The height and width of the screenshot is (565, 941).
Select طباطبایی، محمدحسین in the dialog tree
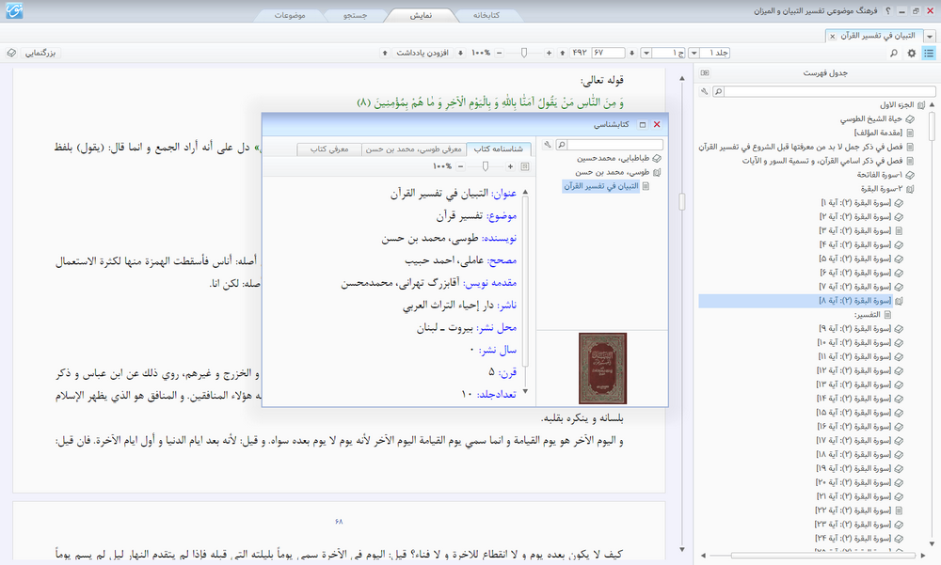[613, 158]
